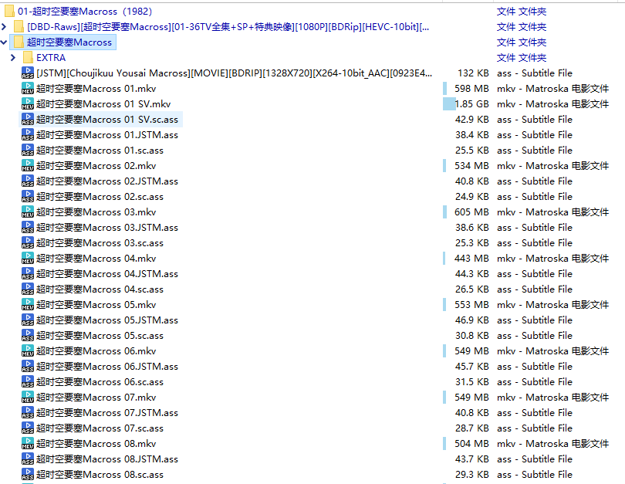This screenshot has width=625, height=484.
Task: Click file type of 超时空要塞Macross 05.mkv row
Action: click(552, 305)
